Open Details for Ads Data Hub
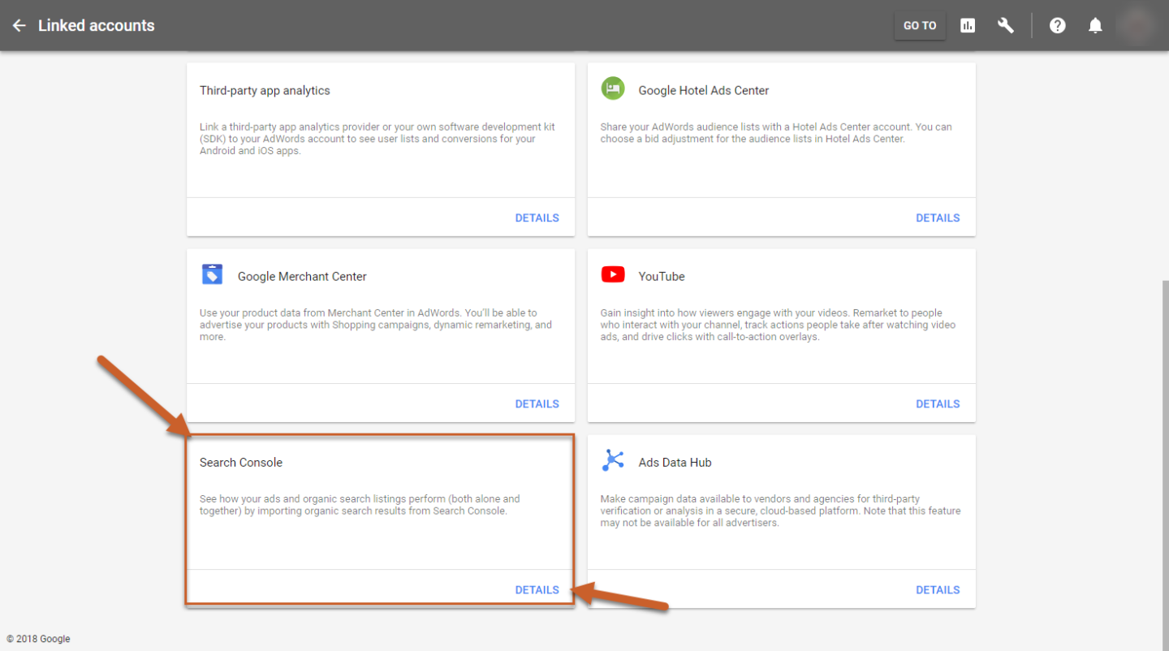1169x651 pixels. pos(938,590)
